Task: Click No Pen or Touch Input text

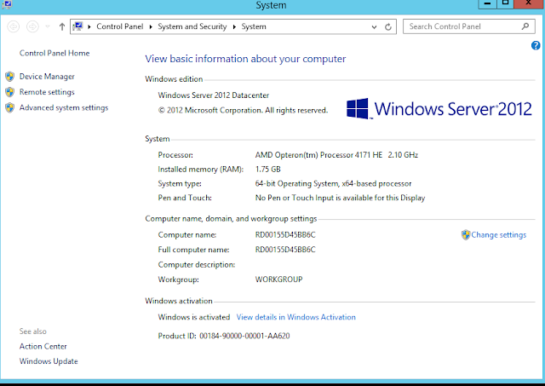Action: point(340,198)
